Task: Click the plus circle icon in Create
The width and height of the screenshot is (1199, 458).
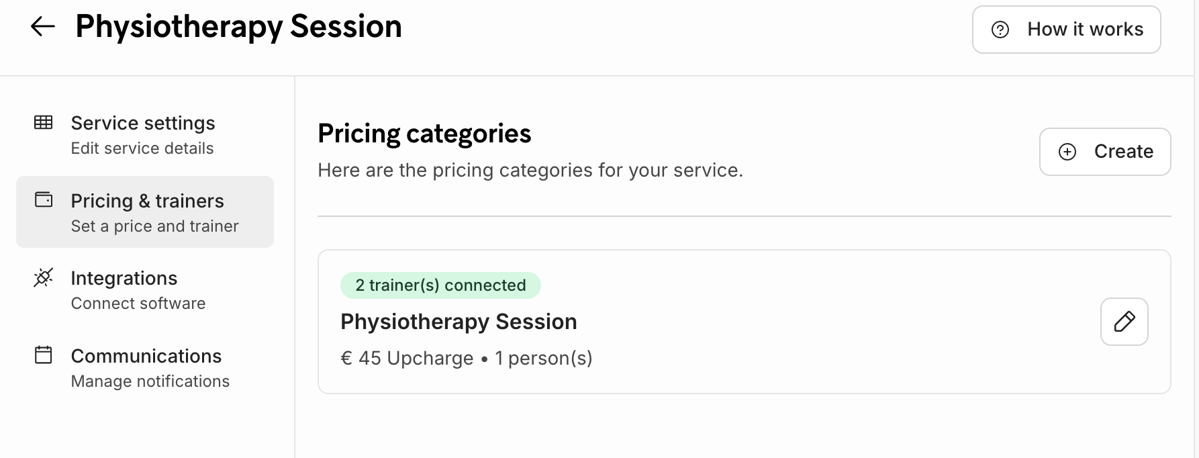Action: pos(1067,152)
